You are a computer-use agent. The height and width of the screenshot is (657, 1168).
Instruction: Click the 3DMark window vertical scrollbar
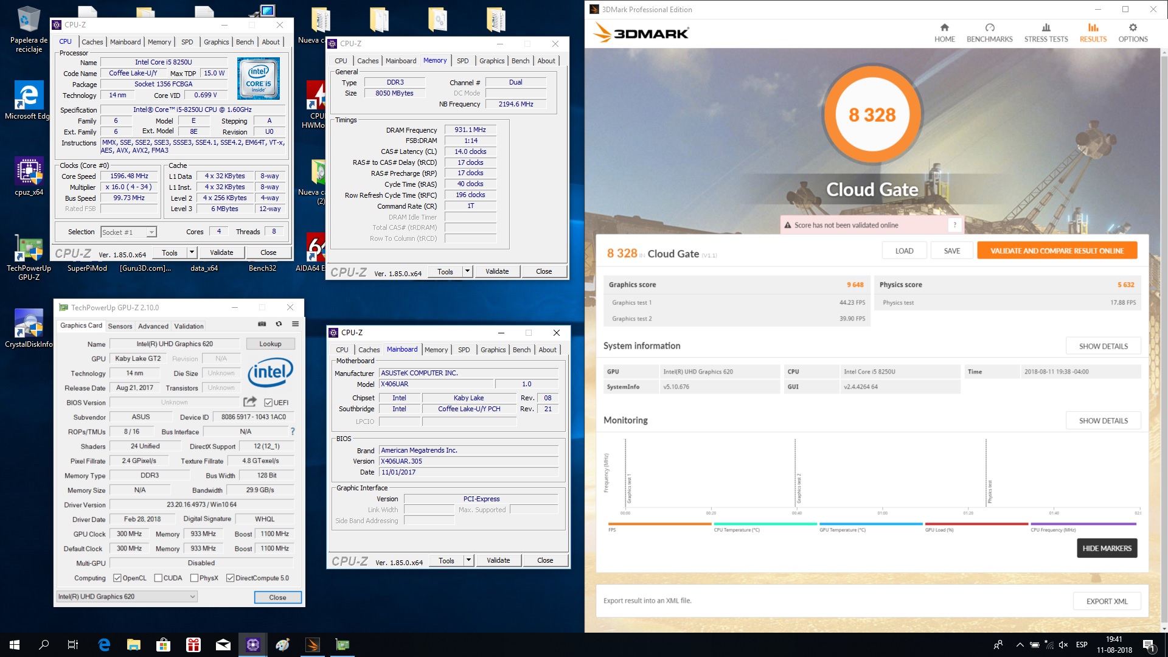[1163, 341]
